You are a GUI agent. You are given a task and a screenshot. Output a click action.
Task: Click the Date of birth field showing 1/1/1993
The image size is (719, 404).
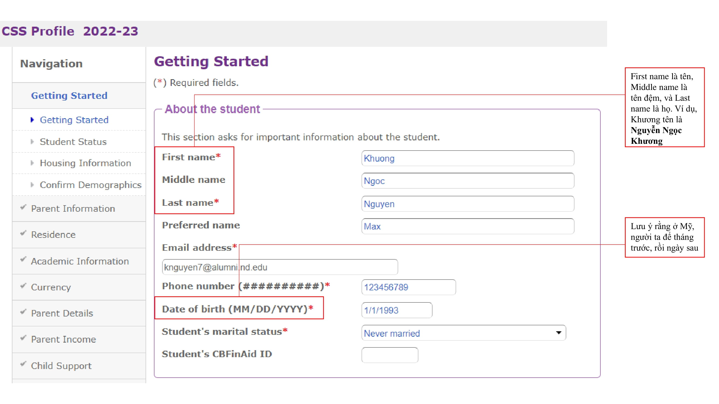tap(397, 310)
